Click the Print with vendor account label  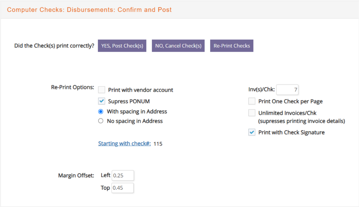(x=141, y=90)
